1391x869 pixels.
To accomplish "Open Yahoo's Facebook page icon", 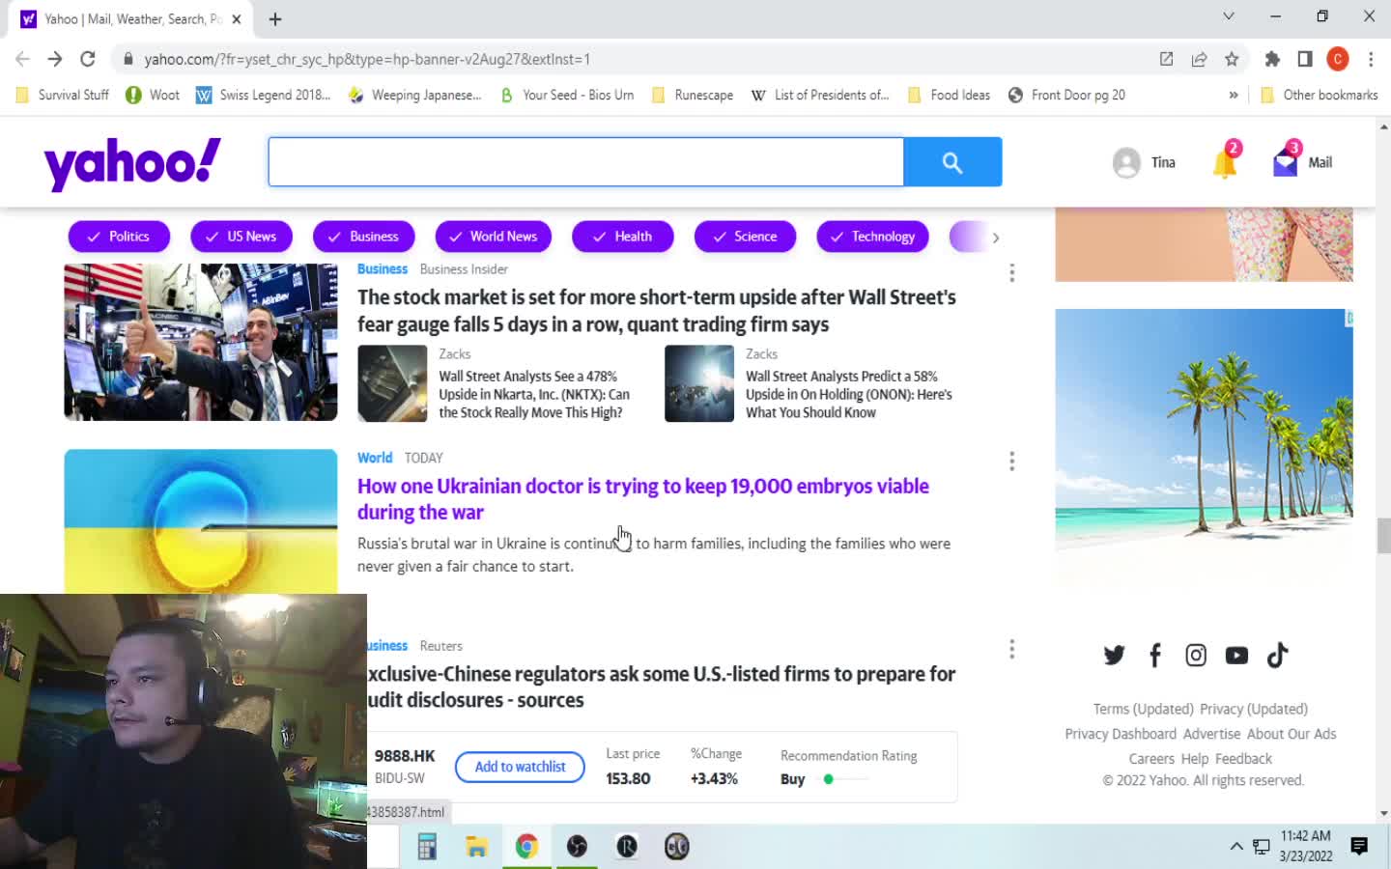I will point(1154,656).
